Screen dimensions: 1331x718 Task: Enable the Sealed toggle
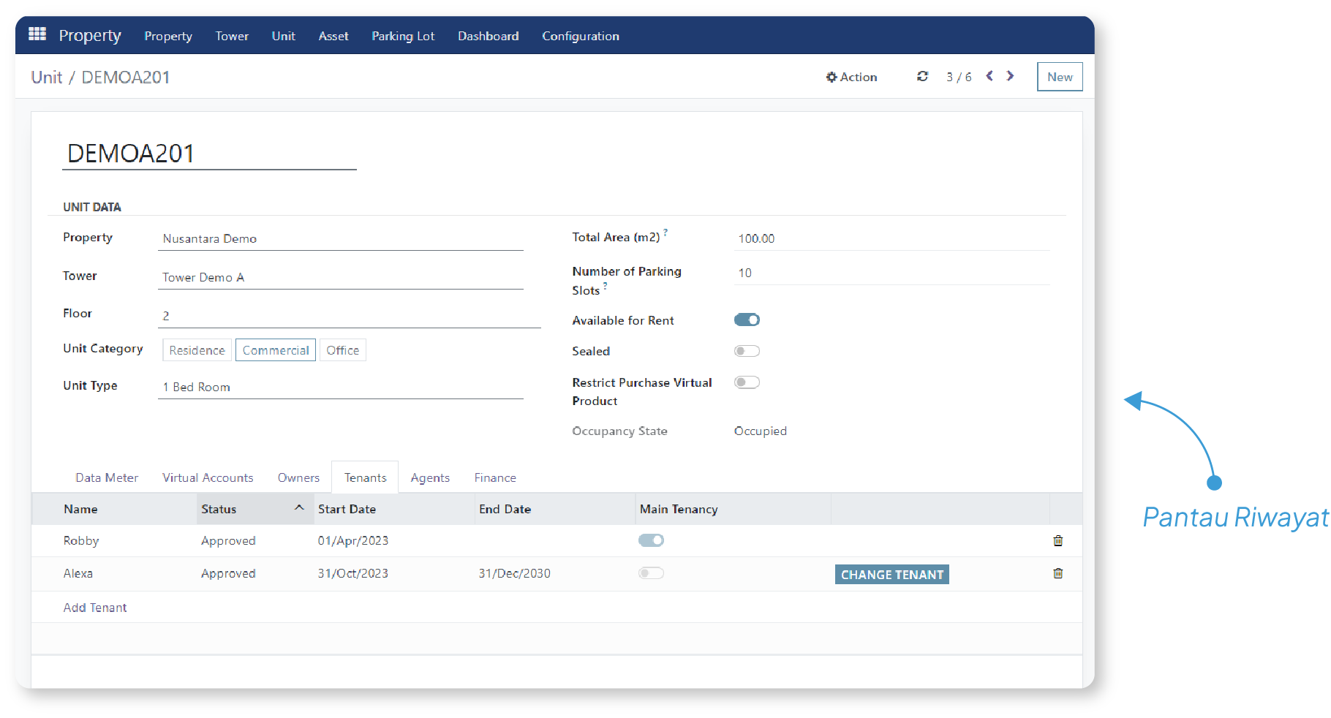747,351
